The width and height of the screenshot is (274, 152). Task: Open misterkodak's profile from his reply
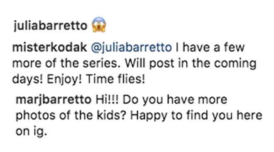click(x=50, y=47)
